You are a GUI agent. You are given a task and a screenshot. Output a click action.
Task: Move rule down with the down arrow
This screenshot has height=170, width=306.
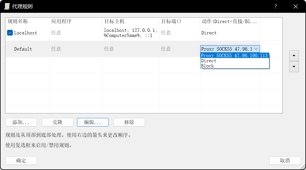(x=294, y=67)
